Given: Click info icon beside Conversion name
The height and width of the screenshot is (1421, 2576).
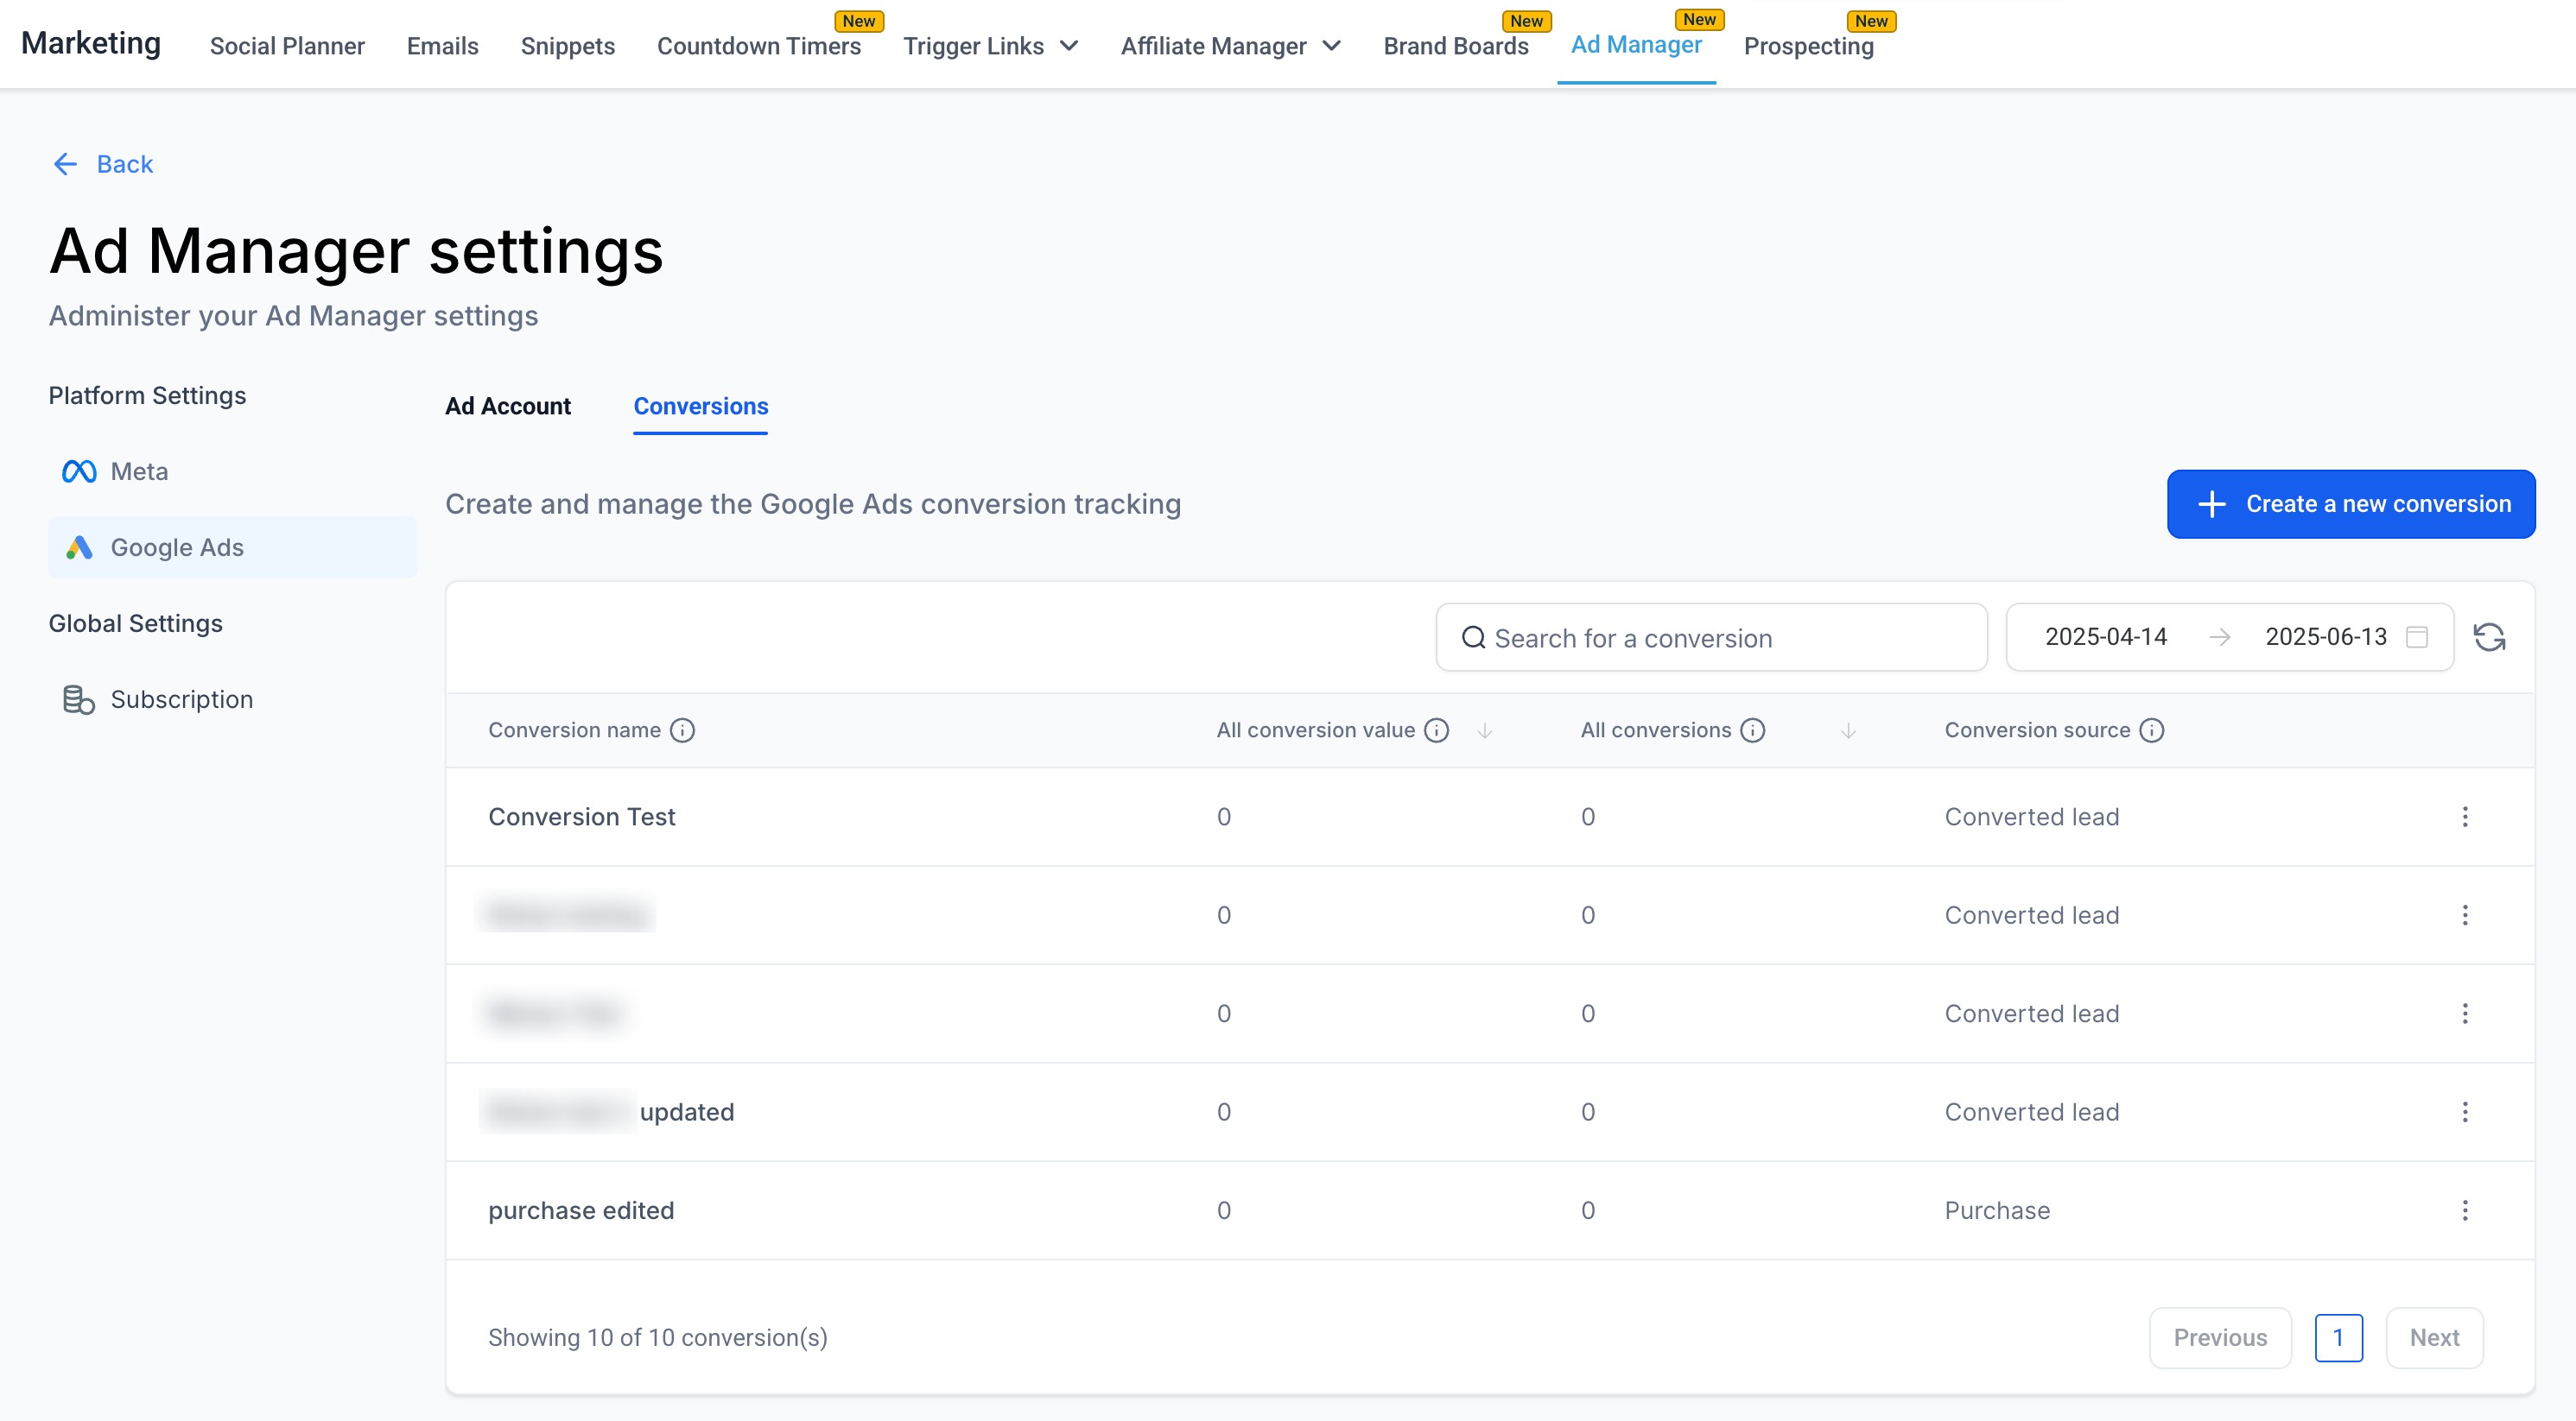Looking at the screenshot, I should [x=682, y=730].
